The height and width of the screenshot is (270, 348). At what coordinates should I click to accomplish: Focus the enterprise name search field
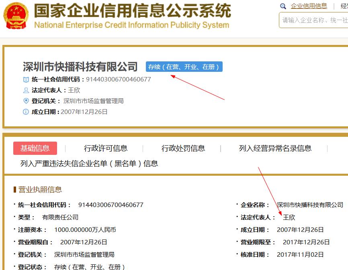(313, 20)
